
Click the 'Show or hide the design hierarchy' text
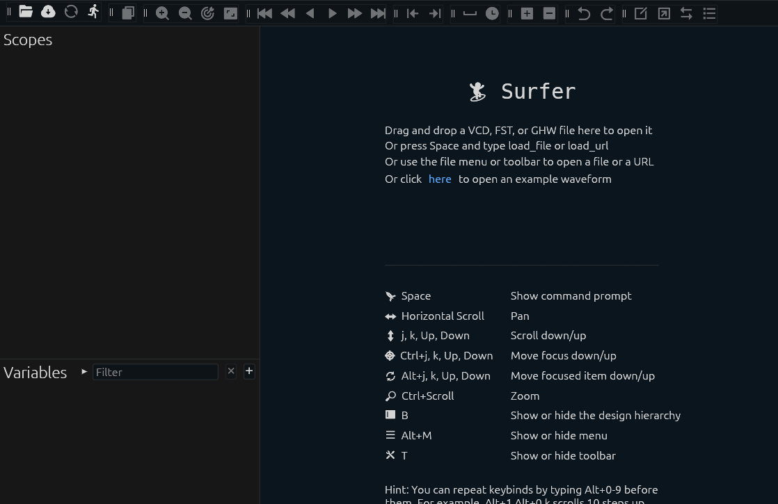pyautogui.click(x=596, y=415)
